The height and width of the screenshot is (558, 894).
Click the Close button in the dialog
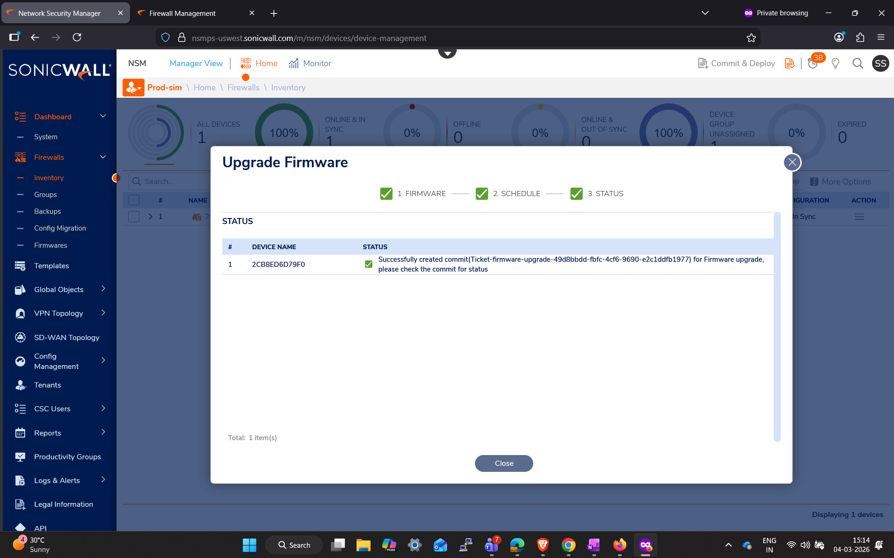504,463
